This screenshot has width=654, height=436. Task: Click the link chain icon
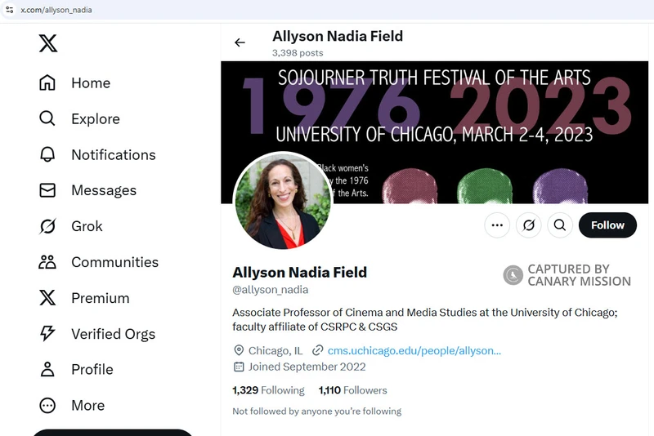318,350
